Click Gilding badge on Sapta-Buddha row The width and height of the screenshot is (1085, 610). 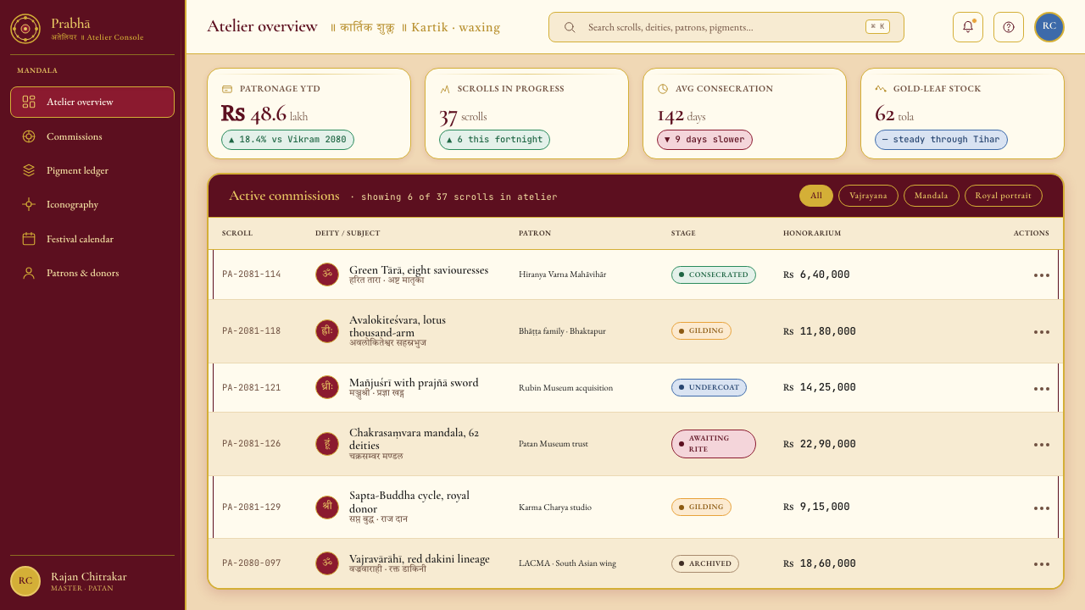(701, 507)
